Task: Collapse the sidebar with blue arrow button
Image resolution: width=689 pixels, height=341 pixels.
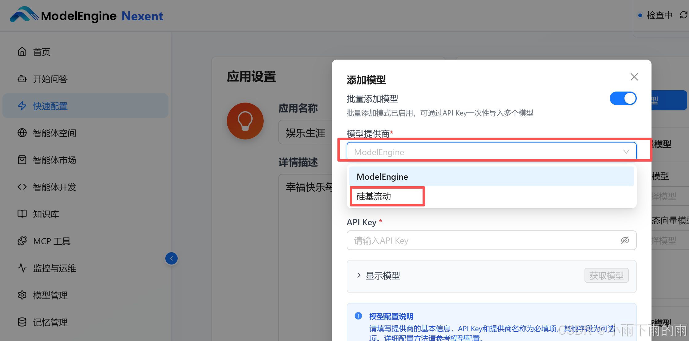Action: [171, 258]
